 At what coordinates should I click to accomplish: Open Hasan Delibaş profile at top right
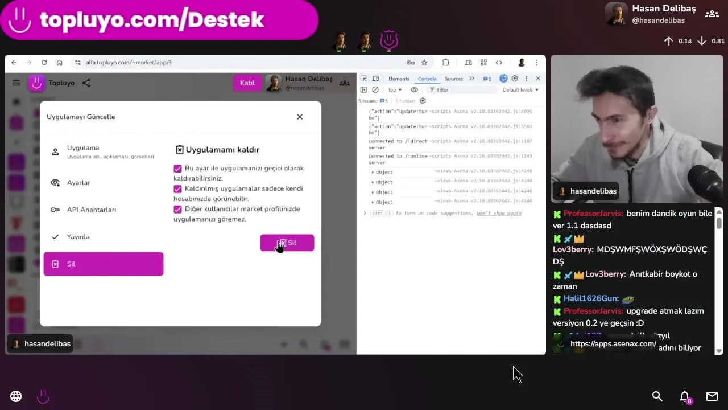pyautogui.click(x=651, y=14)
